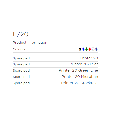Open the Printer 20 spare pad link
This screenshot has width=125, height=124.
coord(89,58)
